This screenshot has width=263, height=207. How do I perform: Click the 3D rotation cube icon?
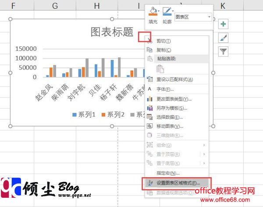[x=149, y=135]
